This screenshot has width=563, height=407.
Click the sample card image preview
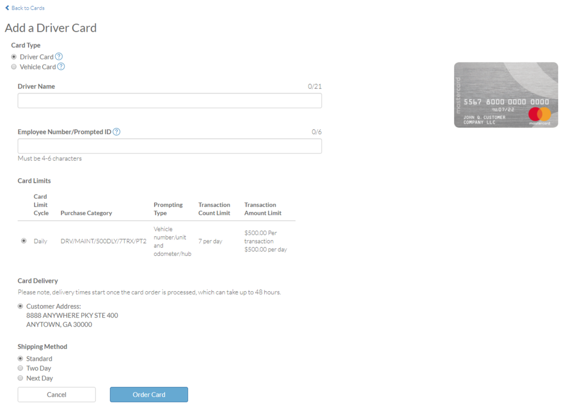coord(506,95)
